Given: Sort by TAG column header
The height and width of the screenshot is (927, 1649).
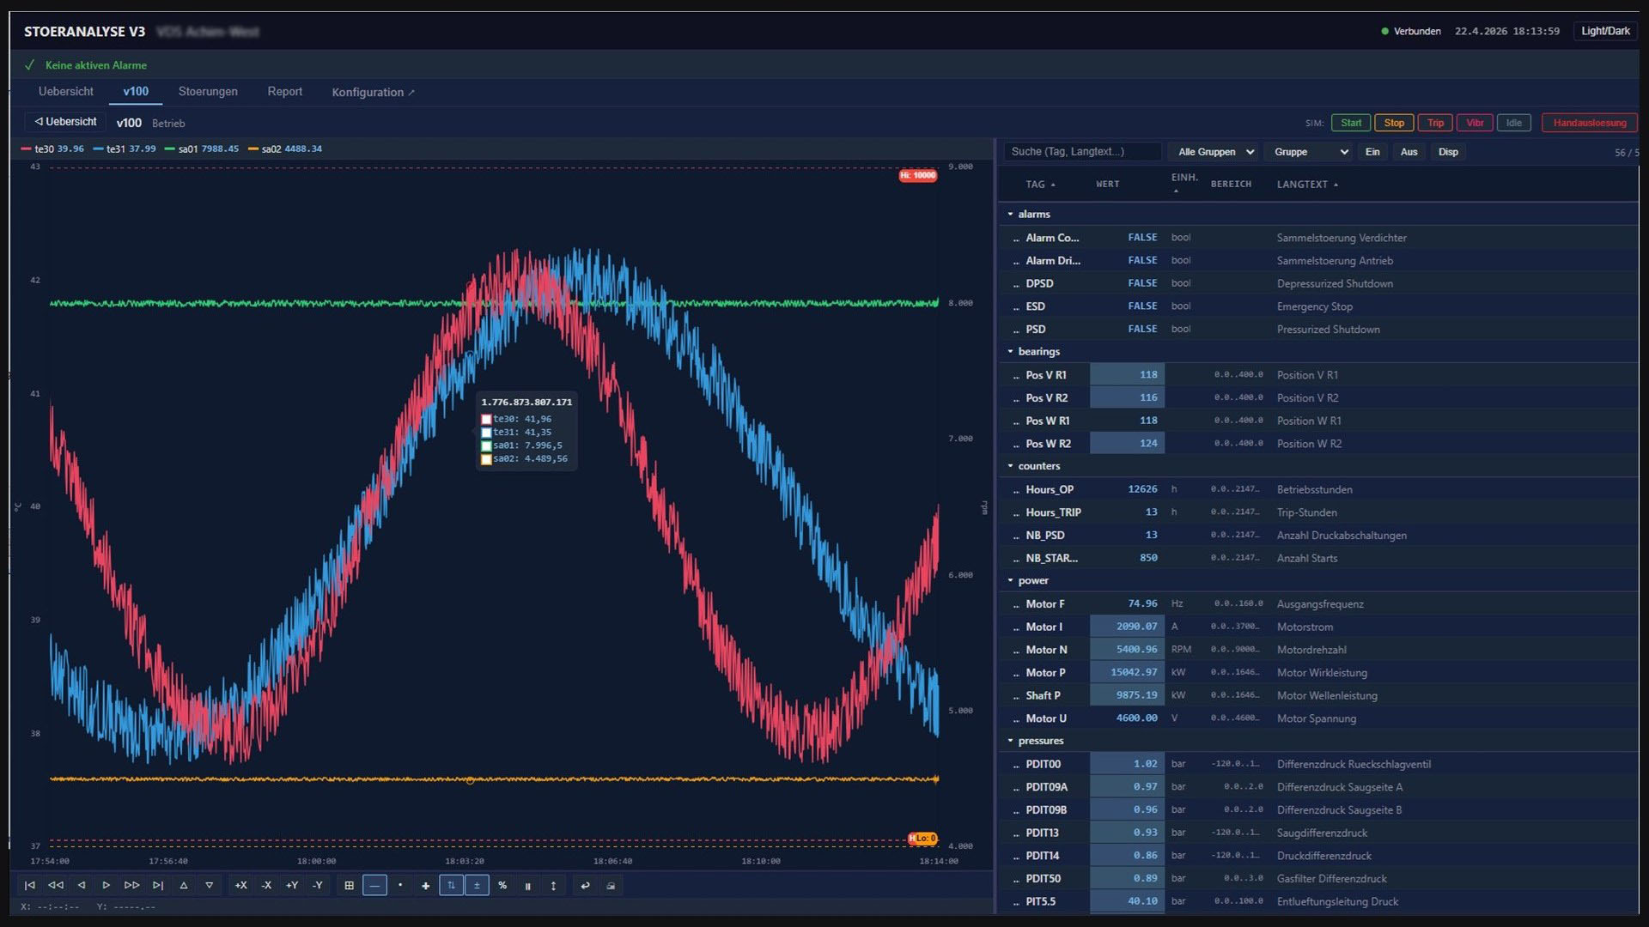Looking at the screenshot, I should (x=1040, y=185).
